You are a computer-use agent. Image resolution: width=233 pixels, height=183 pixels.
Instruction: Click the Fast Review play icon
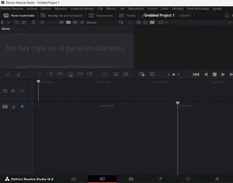pos(142,74)
